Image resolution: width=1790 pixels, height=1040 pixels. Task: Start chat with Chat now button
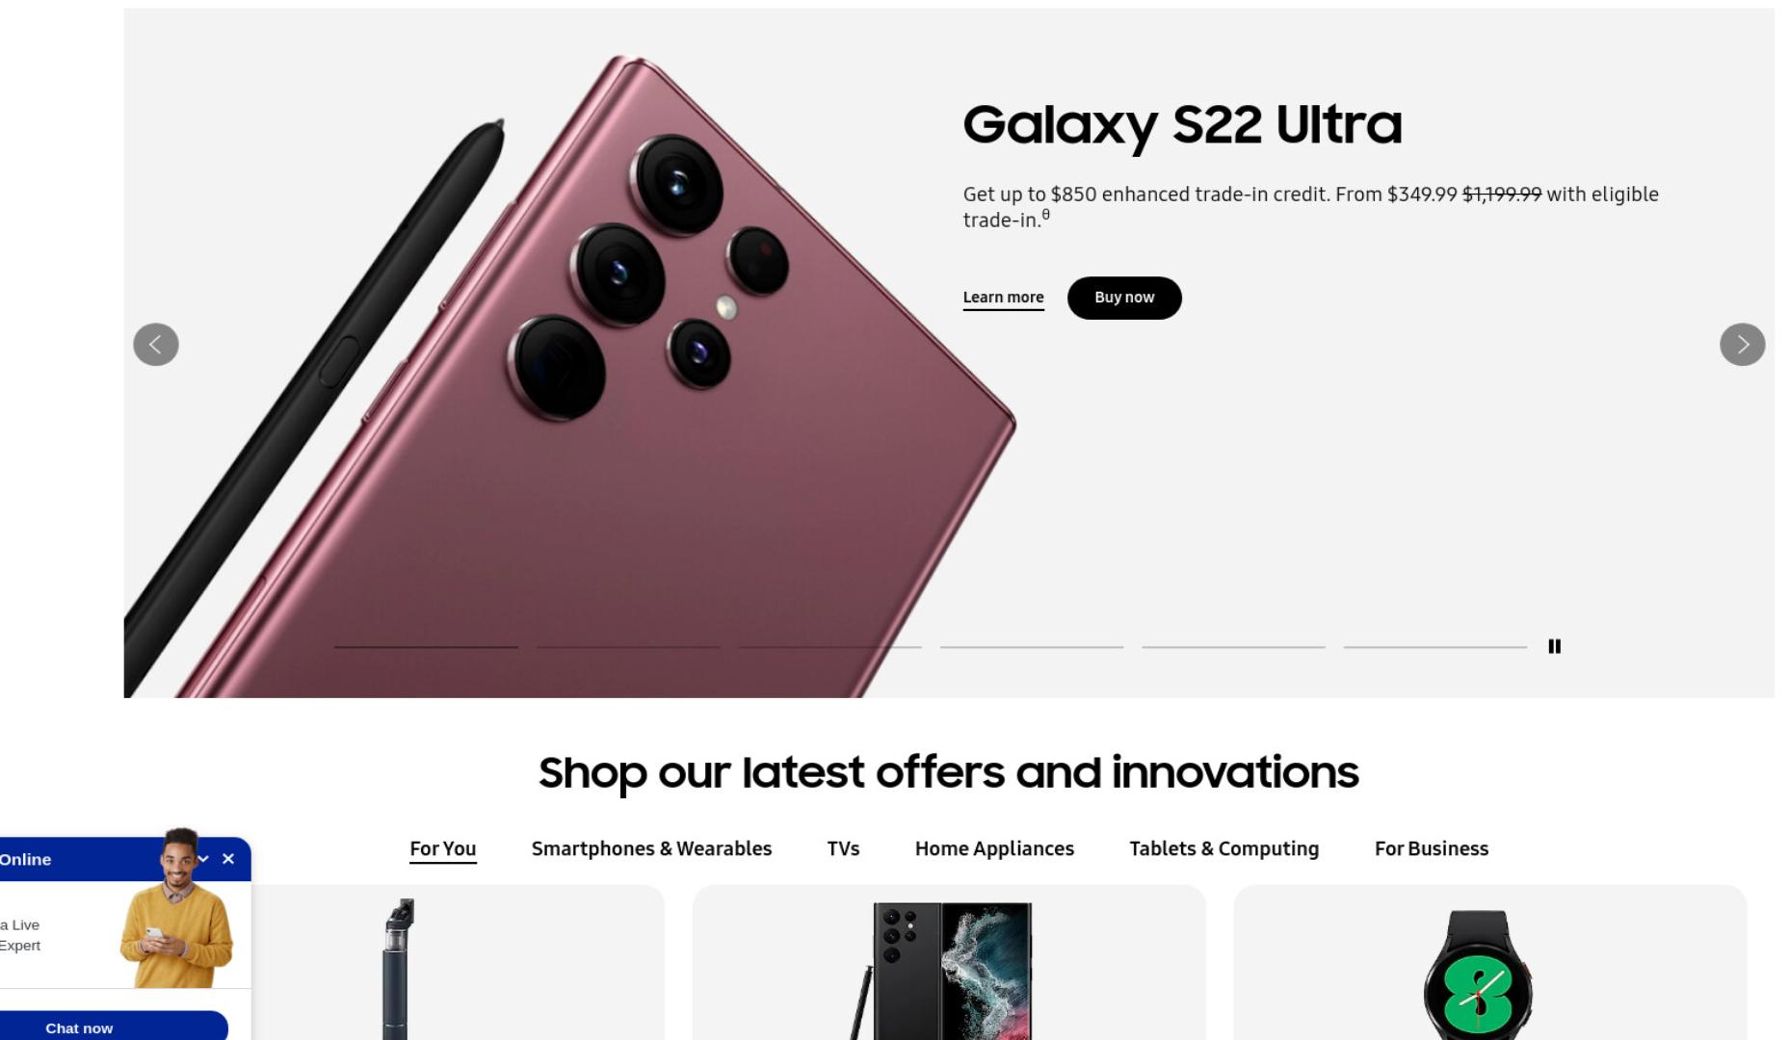(79, 1027)
